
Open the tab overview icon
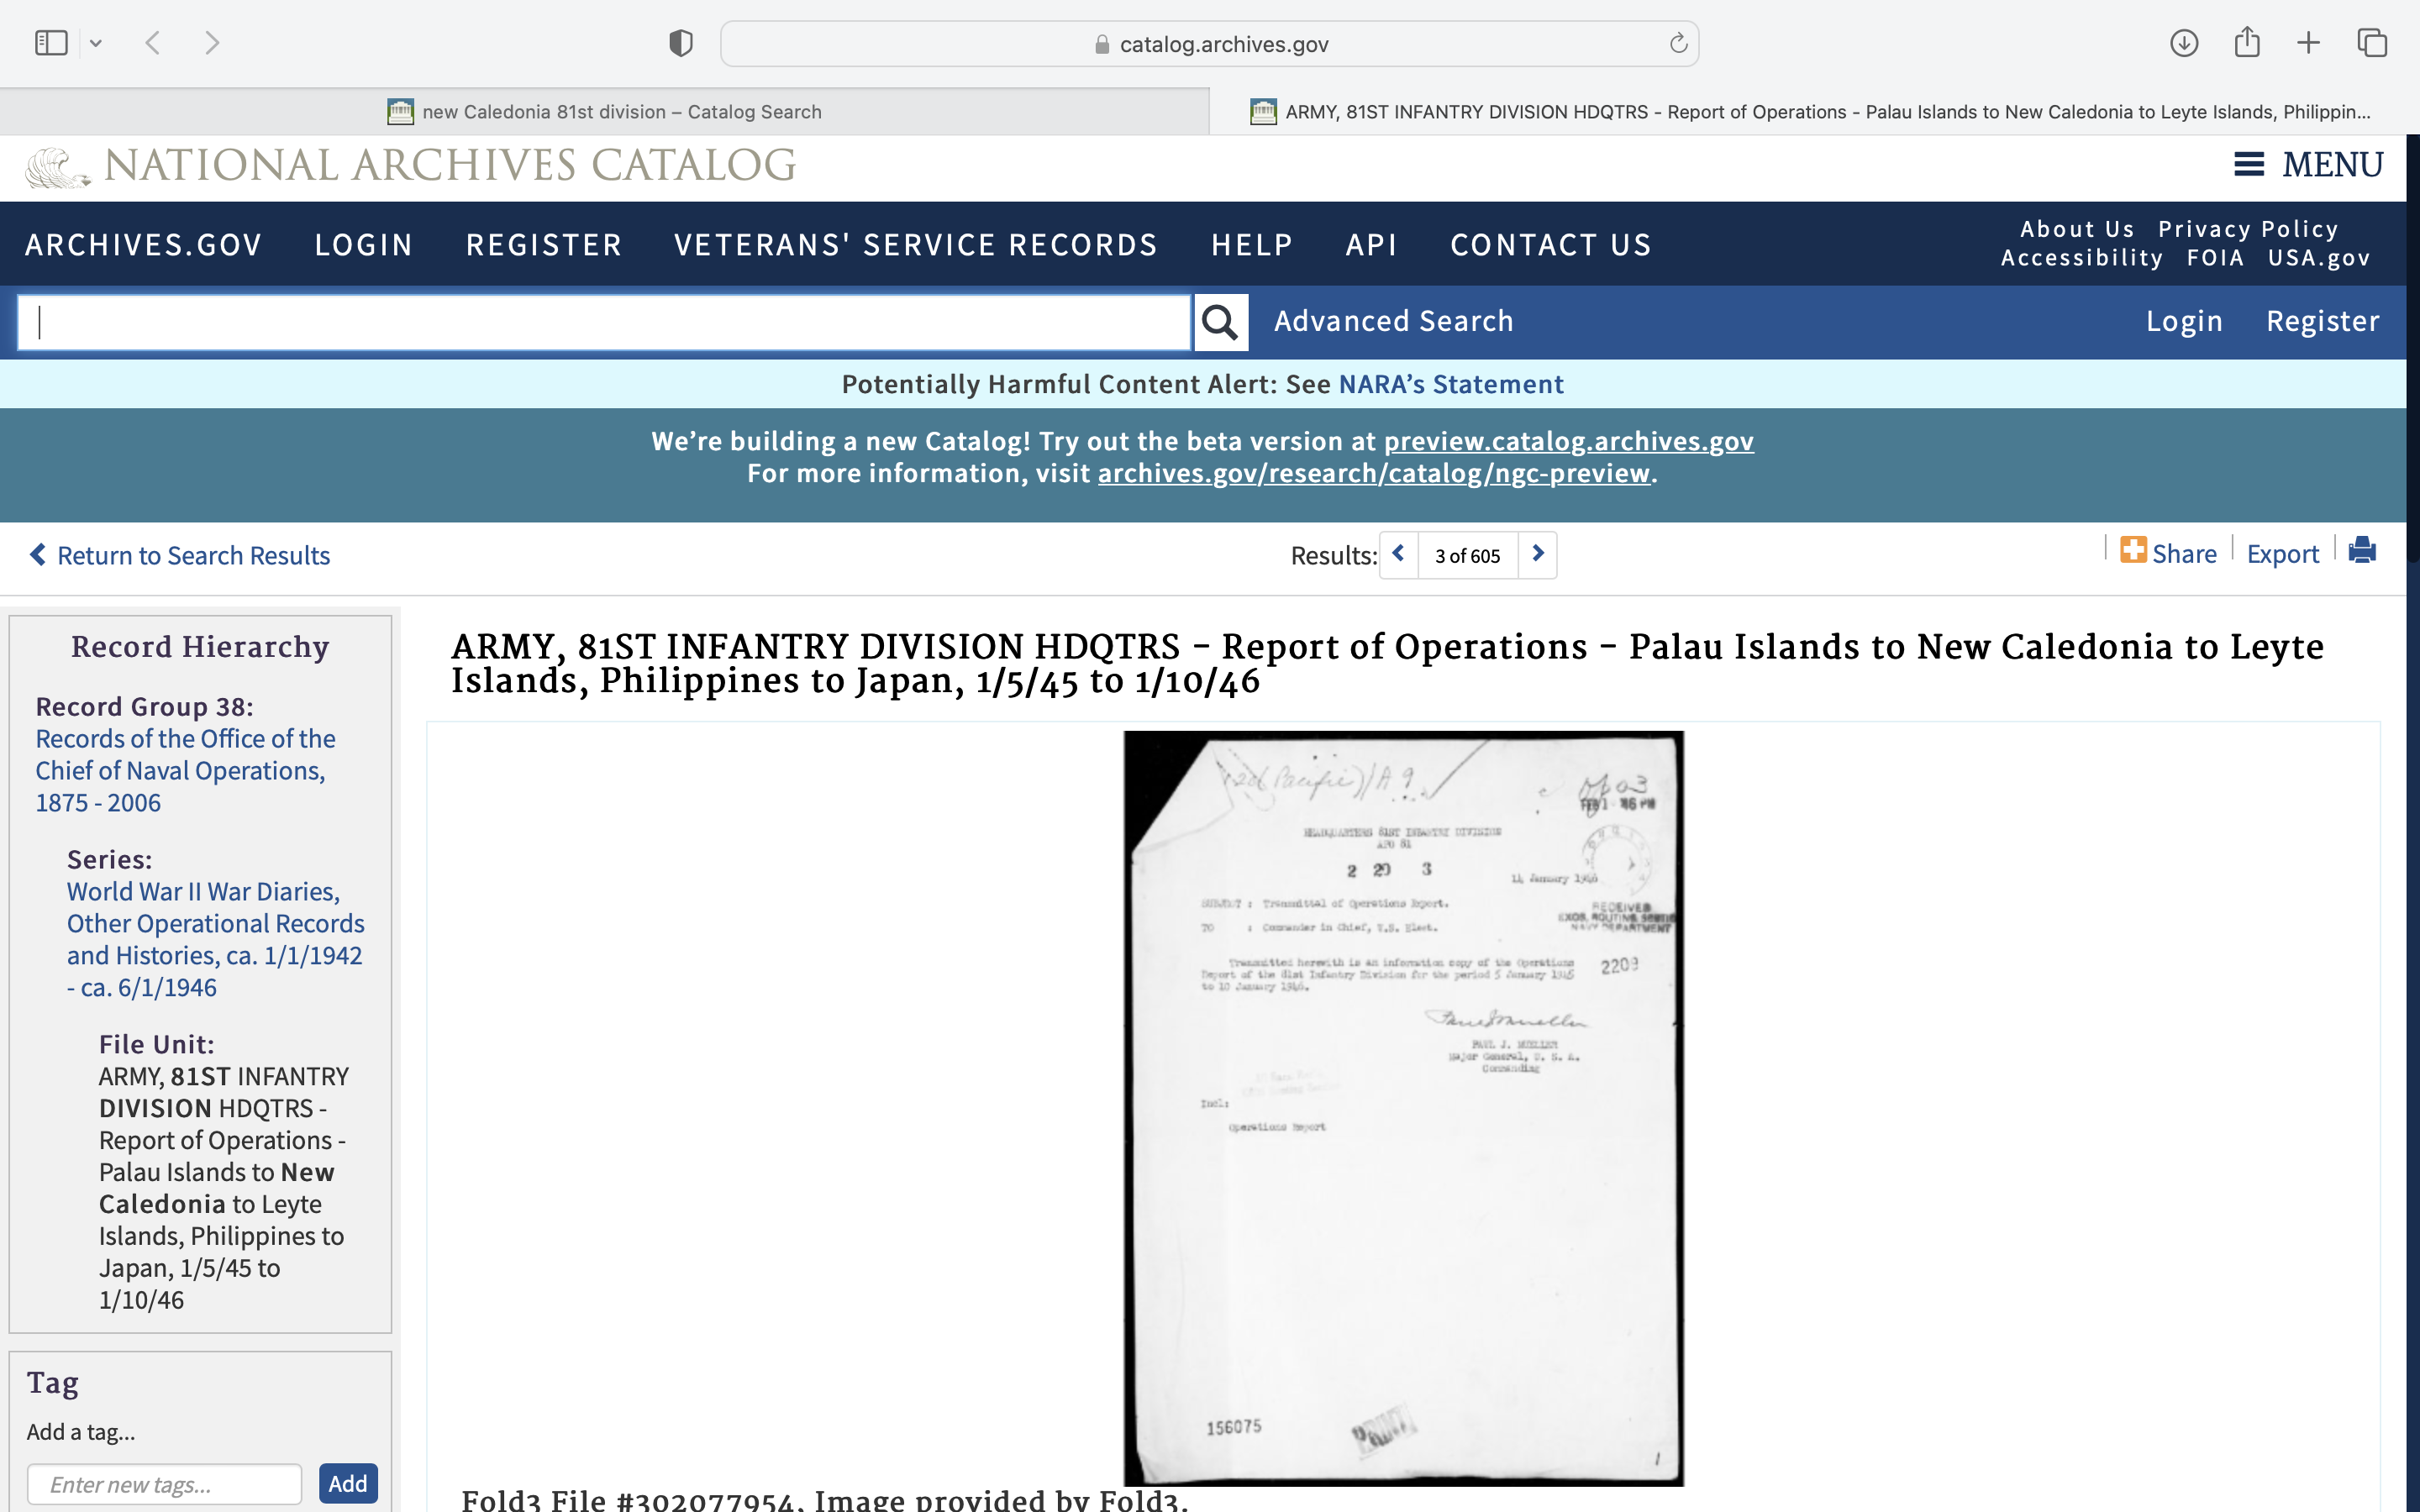click(2372, 43)
